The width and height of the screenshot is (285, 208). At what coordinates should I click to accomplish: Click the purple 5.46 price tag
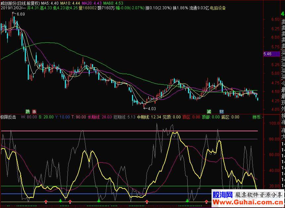point(272,54)
